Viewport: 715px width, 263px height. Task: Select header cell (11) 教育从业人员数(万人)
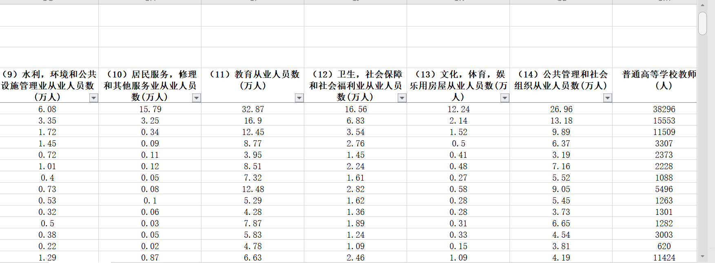pyautogui.click(x=253, y=86)
